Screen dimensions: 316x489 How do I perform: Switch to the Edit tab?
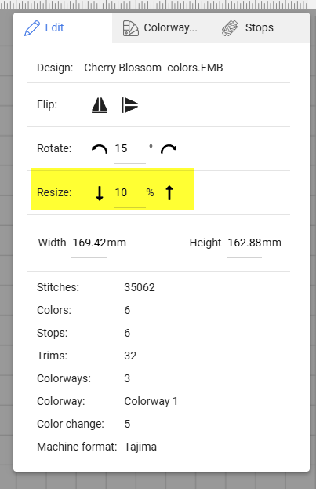(44, 27)
